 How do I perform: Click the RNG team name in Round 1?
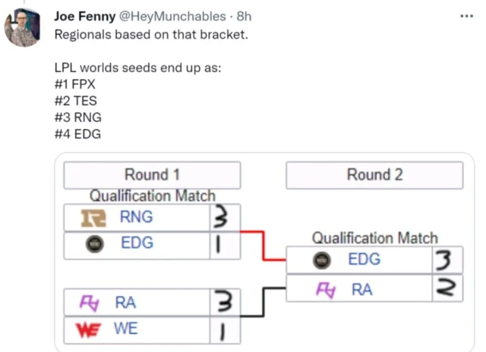point(136,217)
